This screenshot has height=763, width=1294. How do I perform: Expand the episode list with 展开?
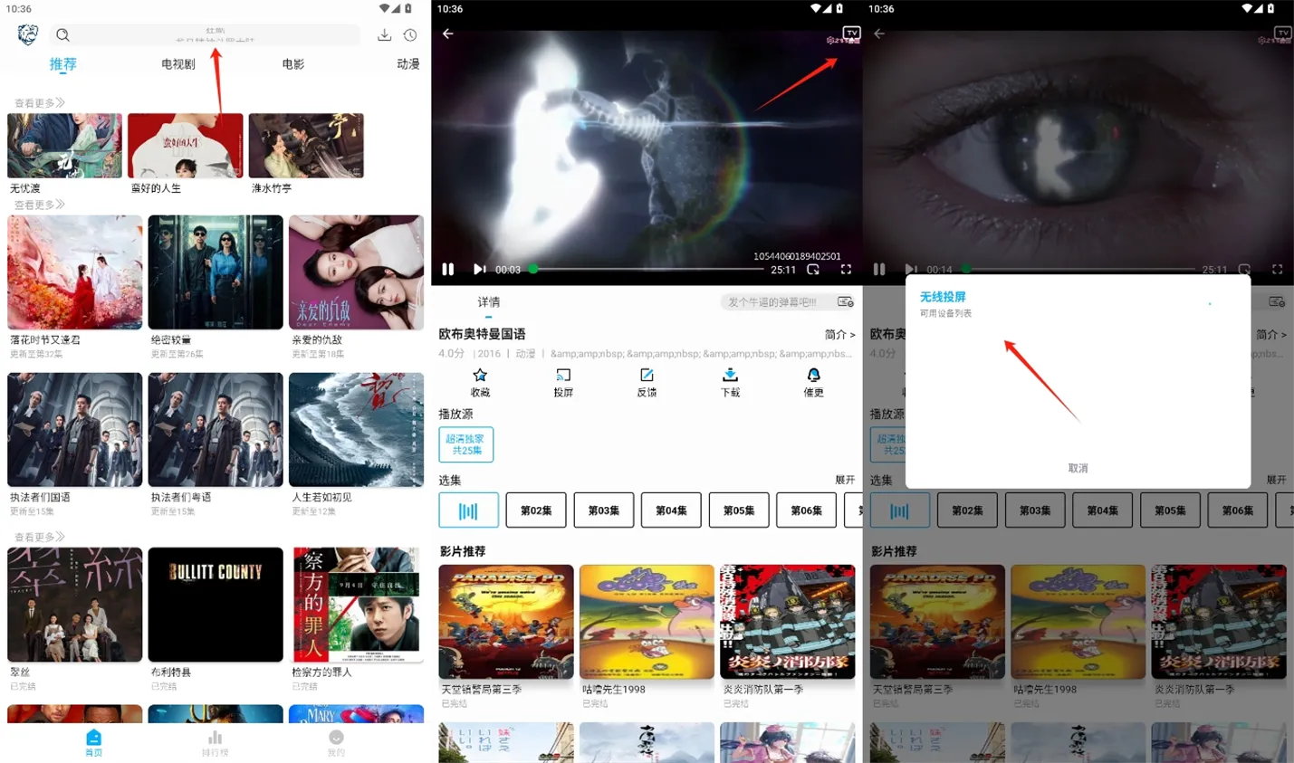[x=845, y=480]
